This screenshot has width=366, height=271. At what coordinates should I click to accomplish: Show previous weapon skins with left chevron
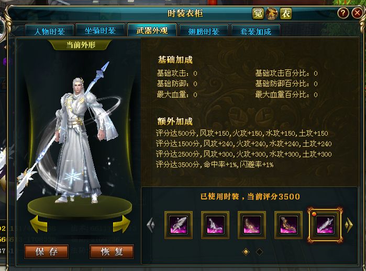151,225
